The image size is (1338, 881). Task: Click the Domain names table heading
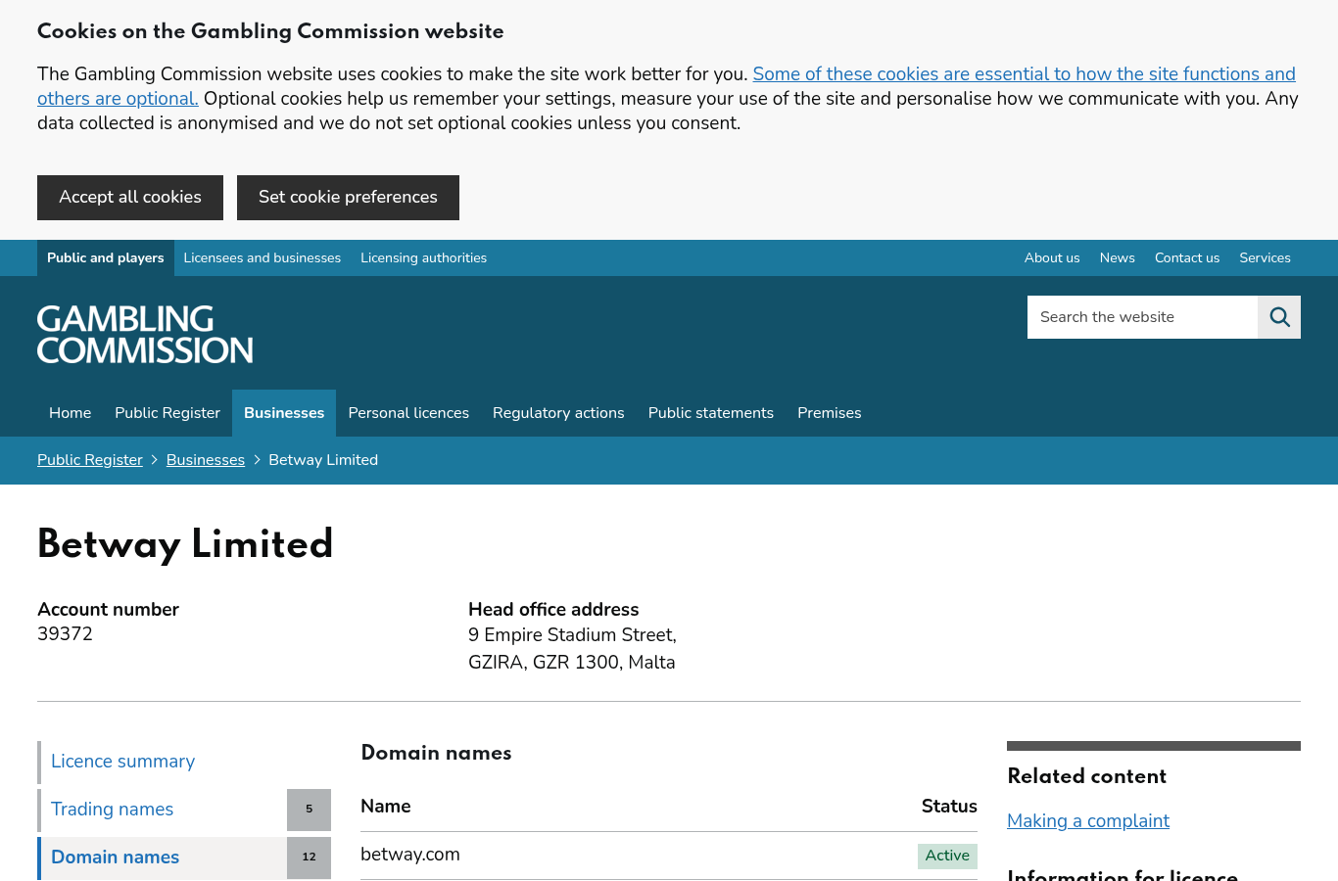click(436, 753)
